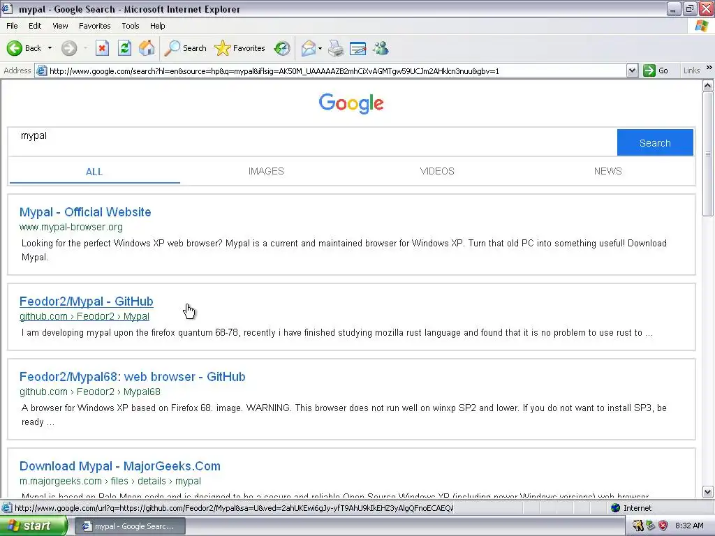Expand the Links toolbar chevron
This screenshot has width=715, height=536.
[709, 68]
